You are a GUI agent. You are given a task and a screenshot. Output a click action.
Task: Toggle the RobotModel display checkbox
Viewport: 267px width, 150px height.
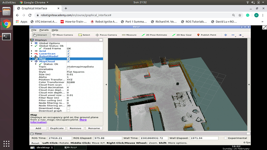click(x=68, y=56)
